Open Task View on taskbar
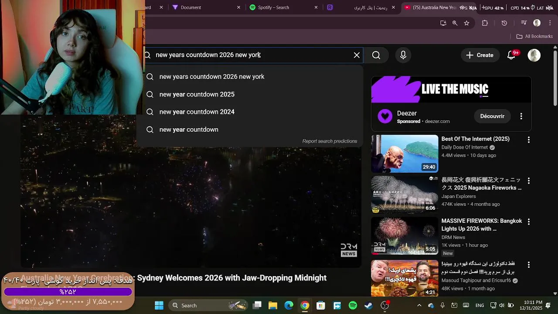558x314 pixels. tap(257, 305)
